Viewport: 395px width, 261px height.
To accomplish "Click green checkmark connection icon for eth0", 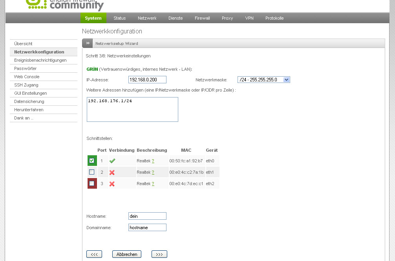I will click(112, 161).
